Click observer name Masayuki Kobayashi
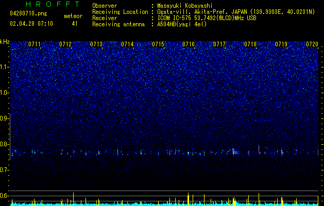The width and height of the screenshot is (324, 206). [185, 6]
